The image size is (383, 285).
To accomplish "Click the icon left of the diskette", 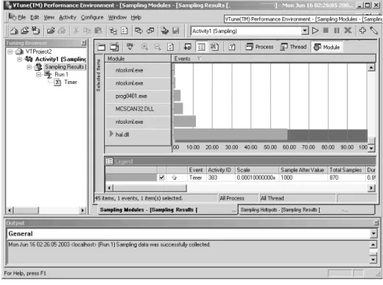I will click(x=164, y=31).
